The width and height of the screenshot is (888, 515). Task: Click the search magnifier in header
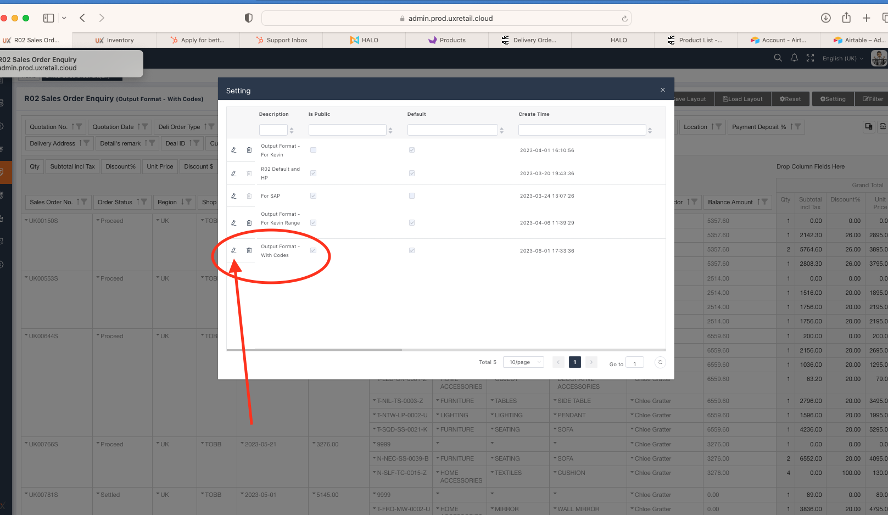coord(778,58)
